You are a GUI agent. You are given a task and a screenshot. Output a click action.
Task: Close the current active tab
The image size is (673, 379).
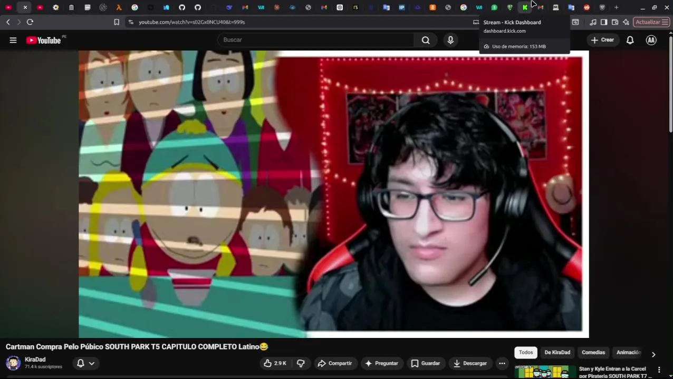pyautogui.click(x=25, y=7)
